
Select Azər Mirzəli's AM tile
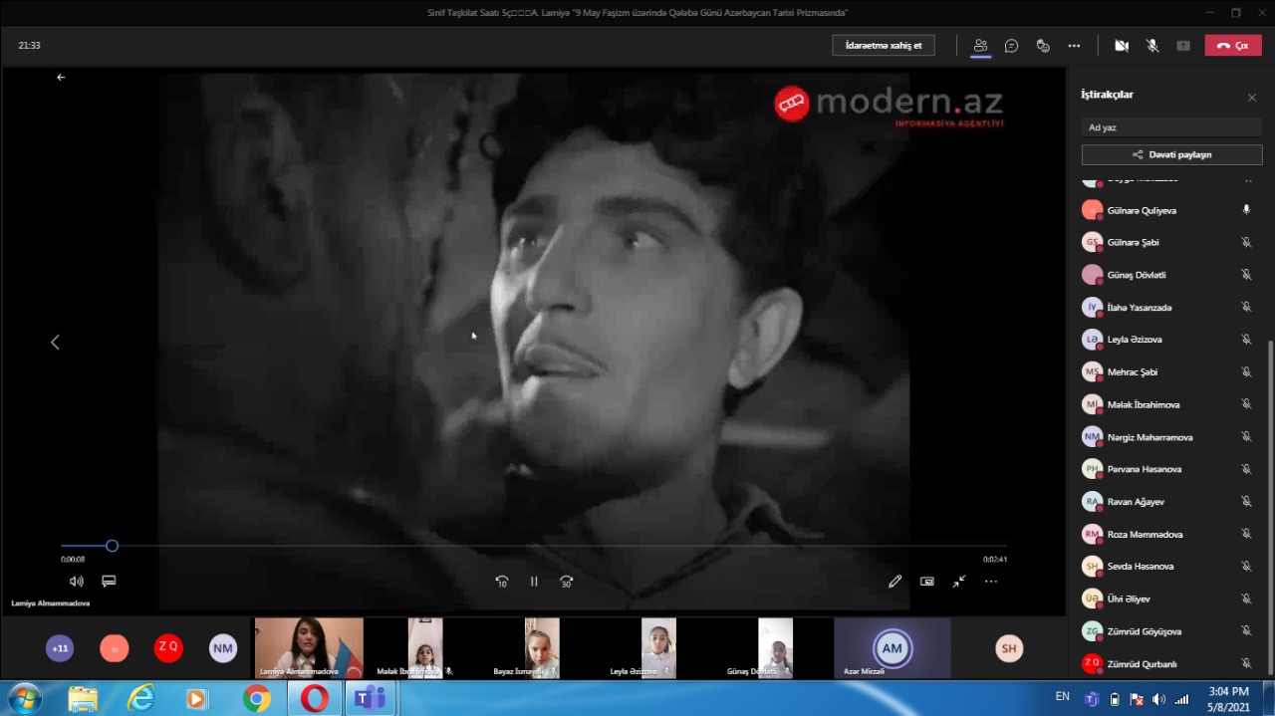892,648
